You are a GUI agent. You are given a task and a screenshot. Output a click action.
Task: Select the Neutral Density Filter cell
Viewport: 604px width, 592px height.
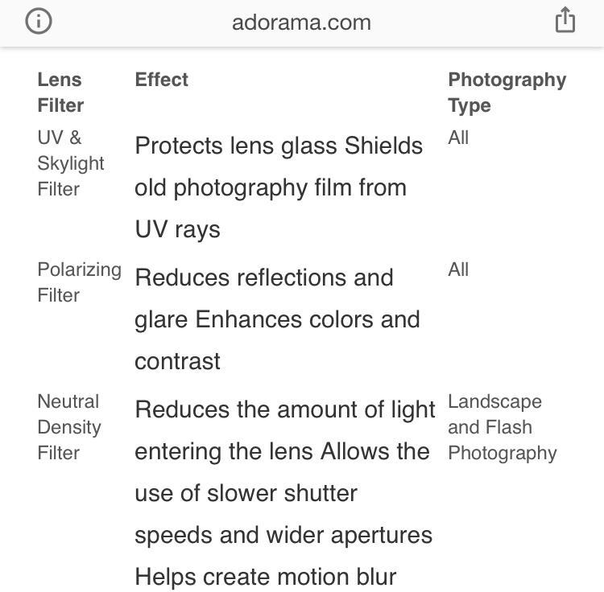coord(69,427)
